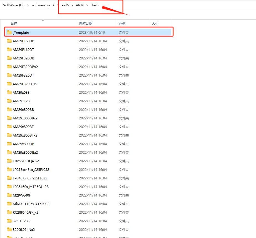Select K8P5615UQA_x2 folder name
The image size is (256, 238).
click(x=26, y=161)
